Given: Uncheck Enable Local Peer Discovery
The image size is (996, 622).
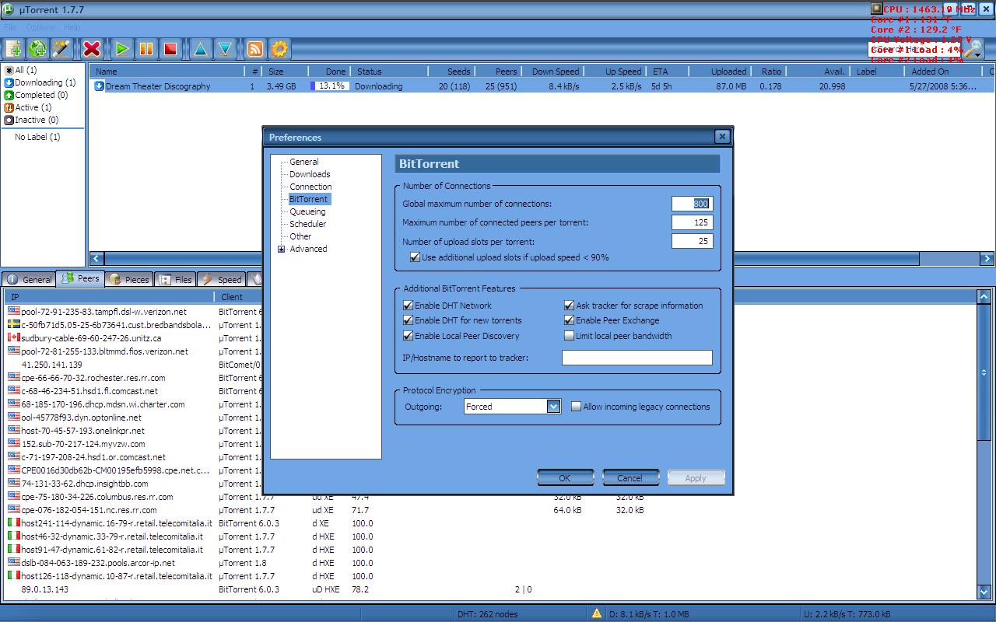Looking at the screenshot, I should click(408, 336).
